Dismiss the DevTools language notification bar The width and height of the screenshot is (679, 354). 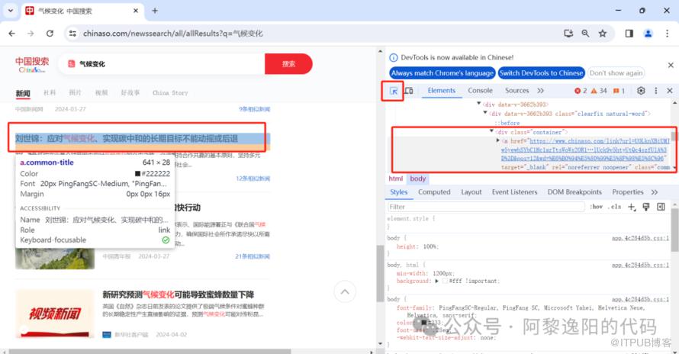[x=671, y=65]
